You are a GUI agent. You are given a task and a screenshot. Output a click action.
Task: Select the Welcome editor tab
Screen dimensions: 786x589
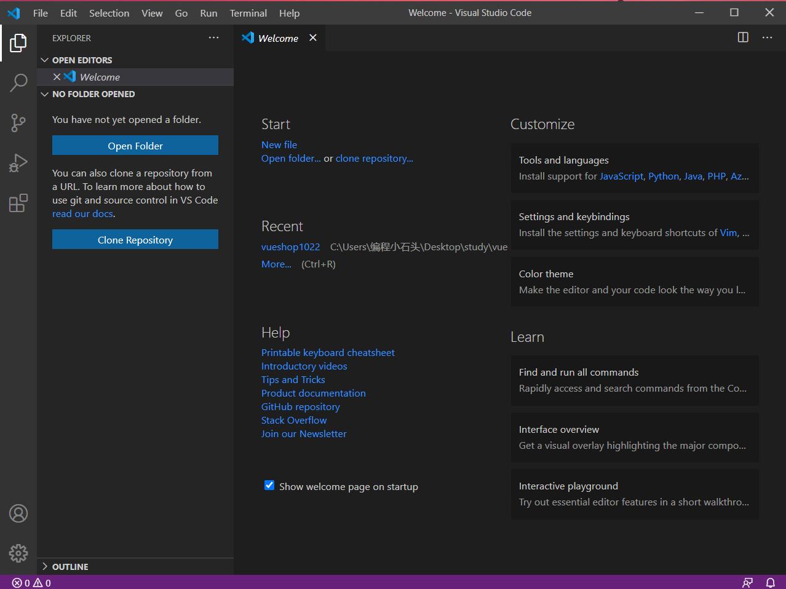click(280, 38)
